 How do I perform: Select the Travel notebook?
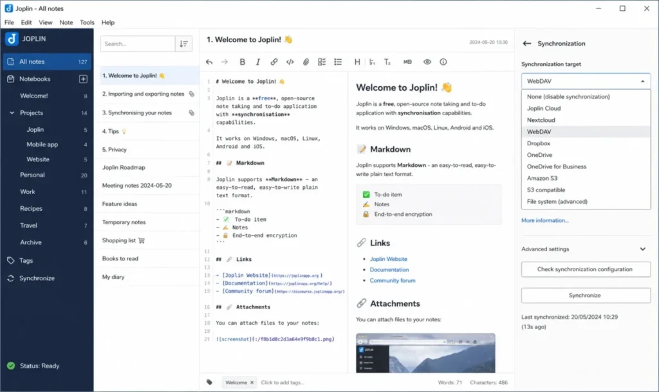click(x=47, y=226)
